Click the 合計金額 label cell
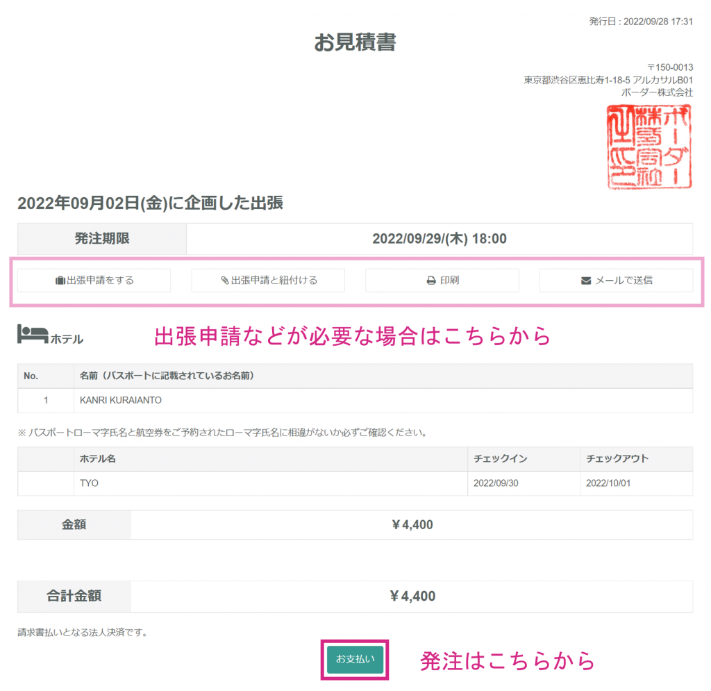The height and width of the screenshot is (691, 711). pos(74,597)
